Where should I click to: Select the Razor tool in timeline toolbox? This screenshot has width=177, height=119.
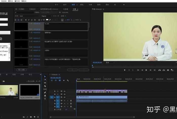point(45,86)
